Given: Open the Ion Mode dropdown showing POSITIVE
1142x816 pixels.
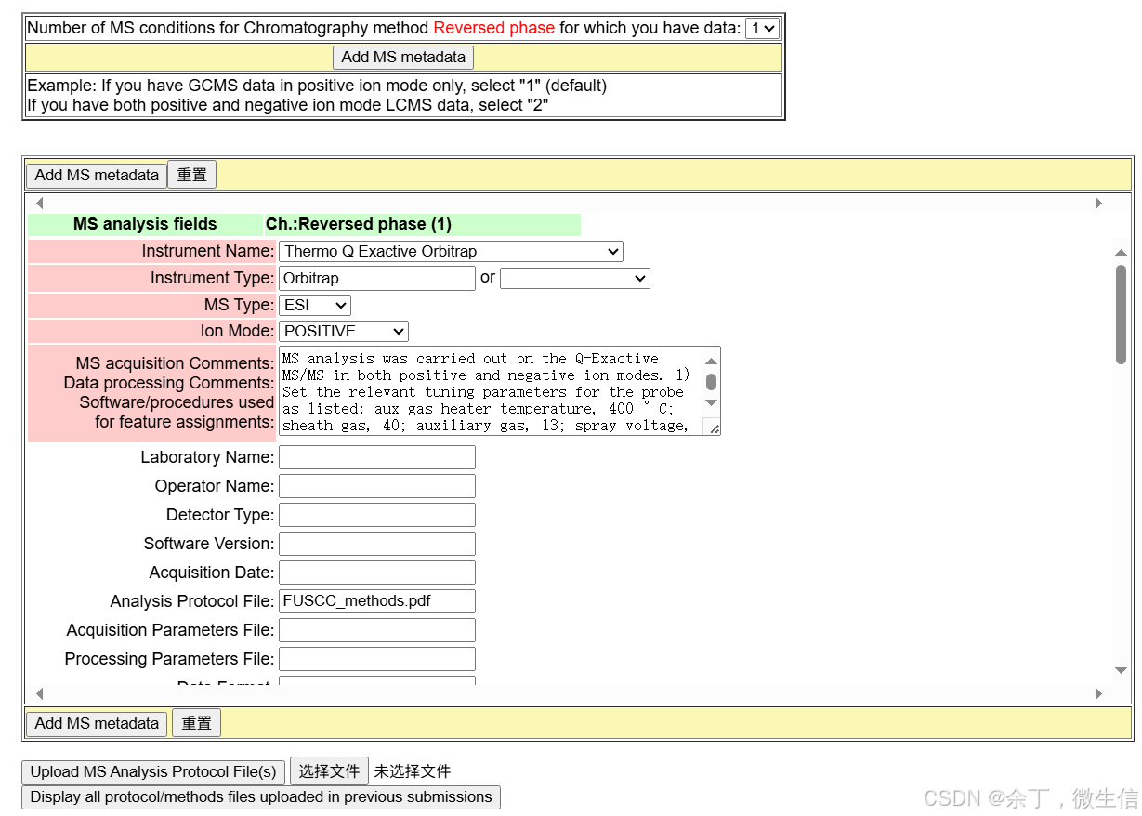Looking at the screenshot, I should (344, 331).
